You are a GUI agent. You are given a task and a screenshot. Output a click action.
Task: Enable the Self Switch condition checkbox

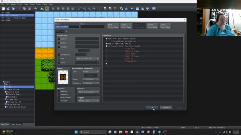[59, 55]
